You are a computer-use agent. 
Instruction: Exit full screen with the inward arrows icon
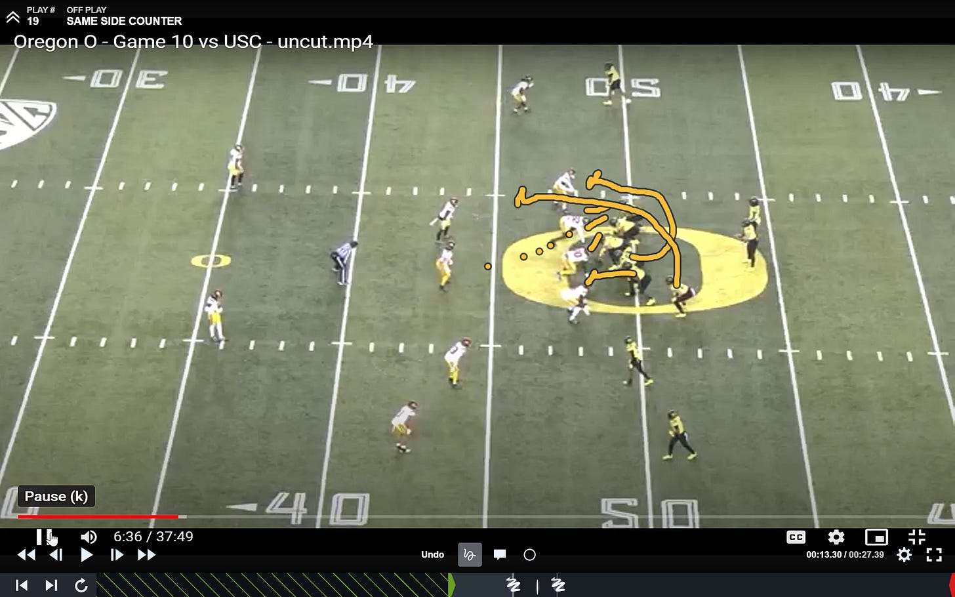pos(916,537)
